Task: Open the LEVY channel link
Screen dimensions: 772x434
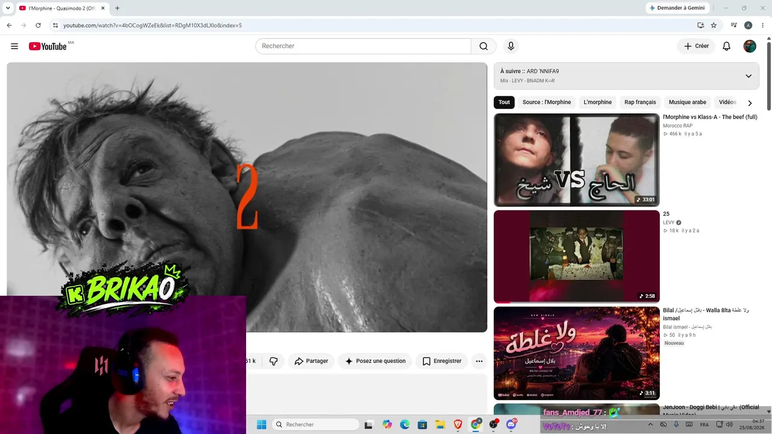Action: 668,222
